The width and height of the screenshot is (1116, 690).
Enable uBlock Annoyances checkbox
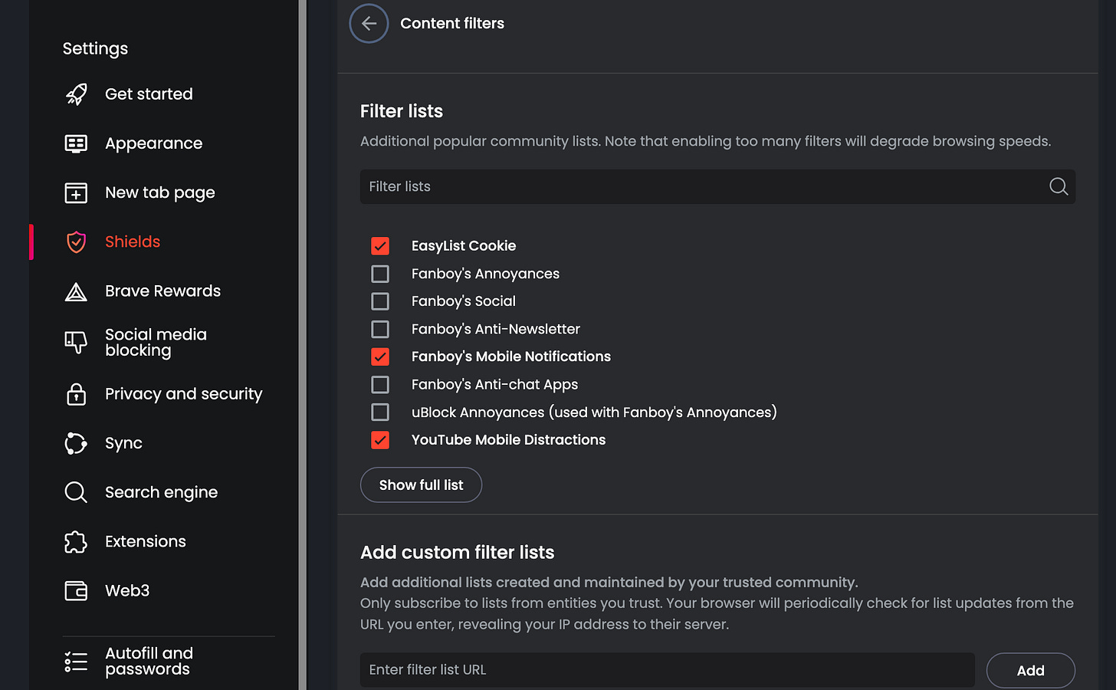380,412
